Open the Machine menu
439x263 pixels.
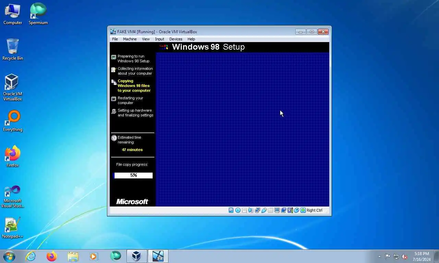(x=130, y=39)
